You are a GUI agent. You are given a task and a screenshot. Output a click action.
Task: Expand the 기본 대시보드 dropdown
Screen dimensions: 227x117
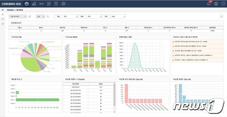point(18,17)
